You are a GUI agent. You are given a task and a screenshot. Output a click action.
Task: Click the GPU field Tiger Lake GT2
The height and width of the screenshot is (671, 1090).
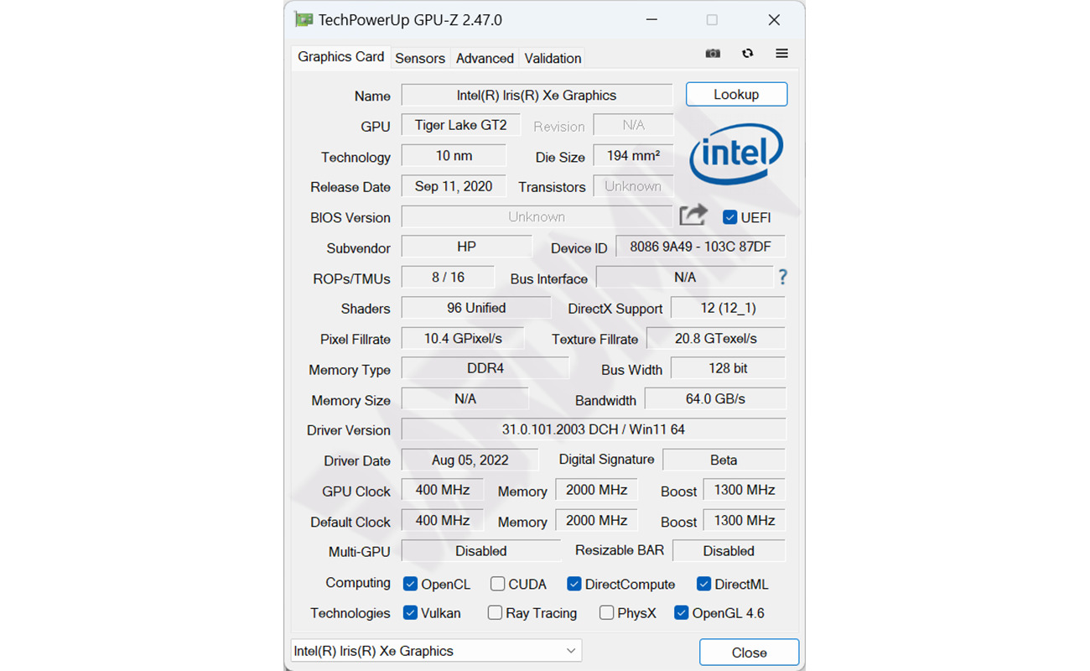(460, 125)
